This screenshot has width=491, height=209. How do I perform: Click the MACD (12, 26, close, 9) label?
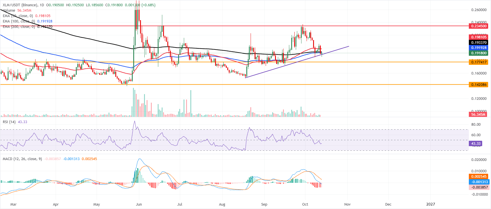click(x=22, y=159)
